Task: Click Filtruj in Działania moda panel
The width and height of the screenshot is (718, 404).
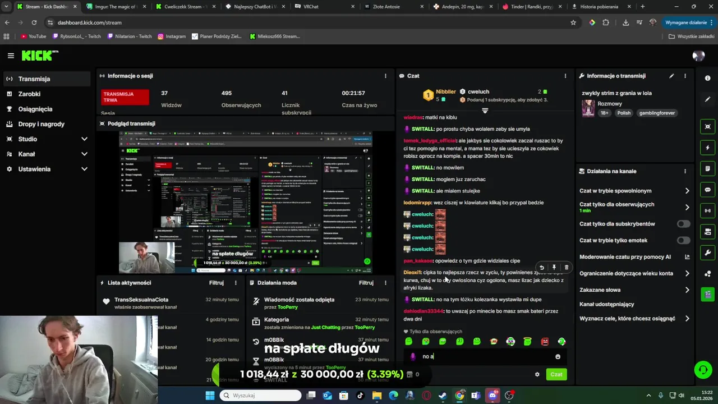Action: tap(366, 283)
